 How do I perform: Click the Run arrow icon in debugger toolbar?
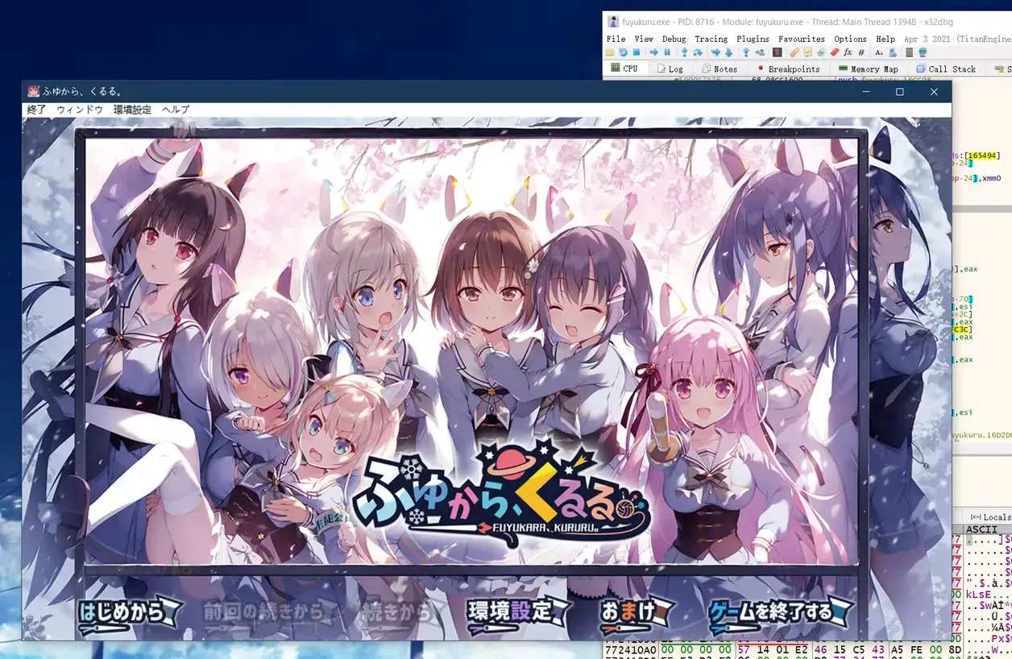point(653,52)
